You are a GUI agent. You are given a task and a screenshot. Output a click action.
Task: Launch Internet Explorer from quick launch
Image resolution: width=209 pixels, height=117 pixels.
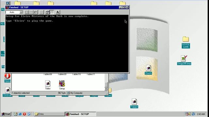tap(20, 114)
